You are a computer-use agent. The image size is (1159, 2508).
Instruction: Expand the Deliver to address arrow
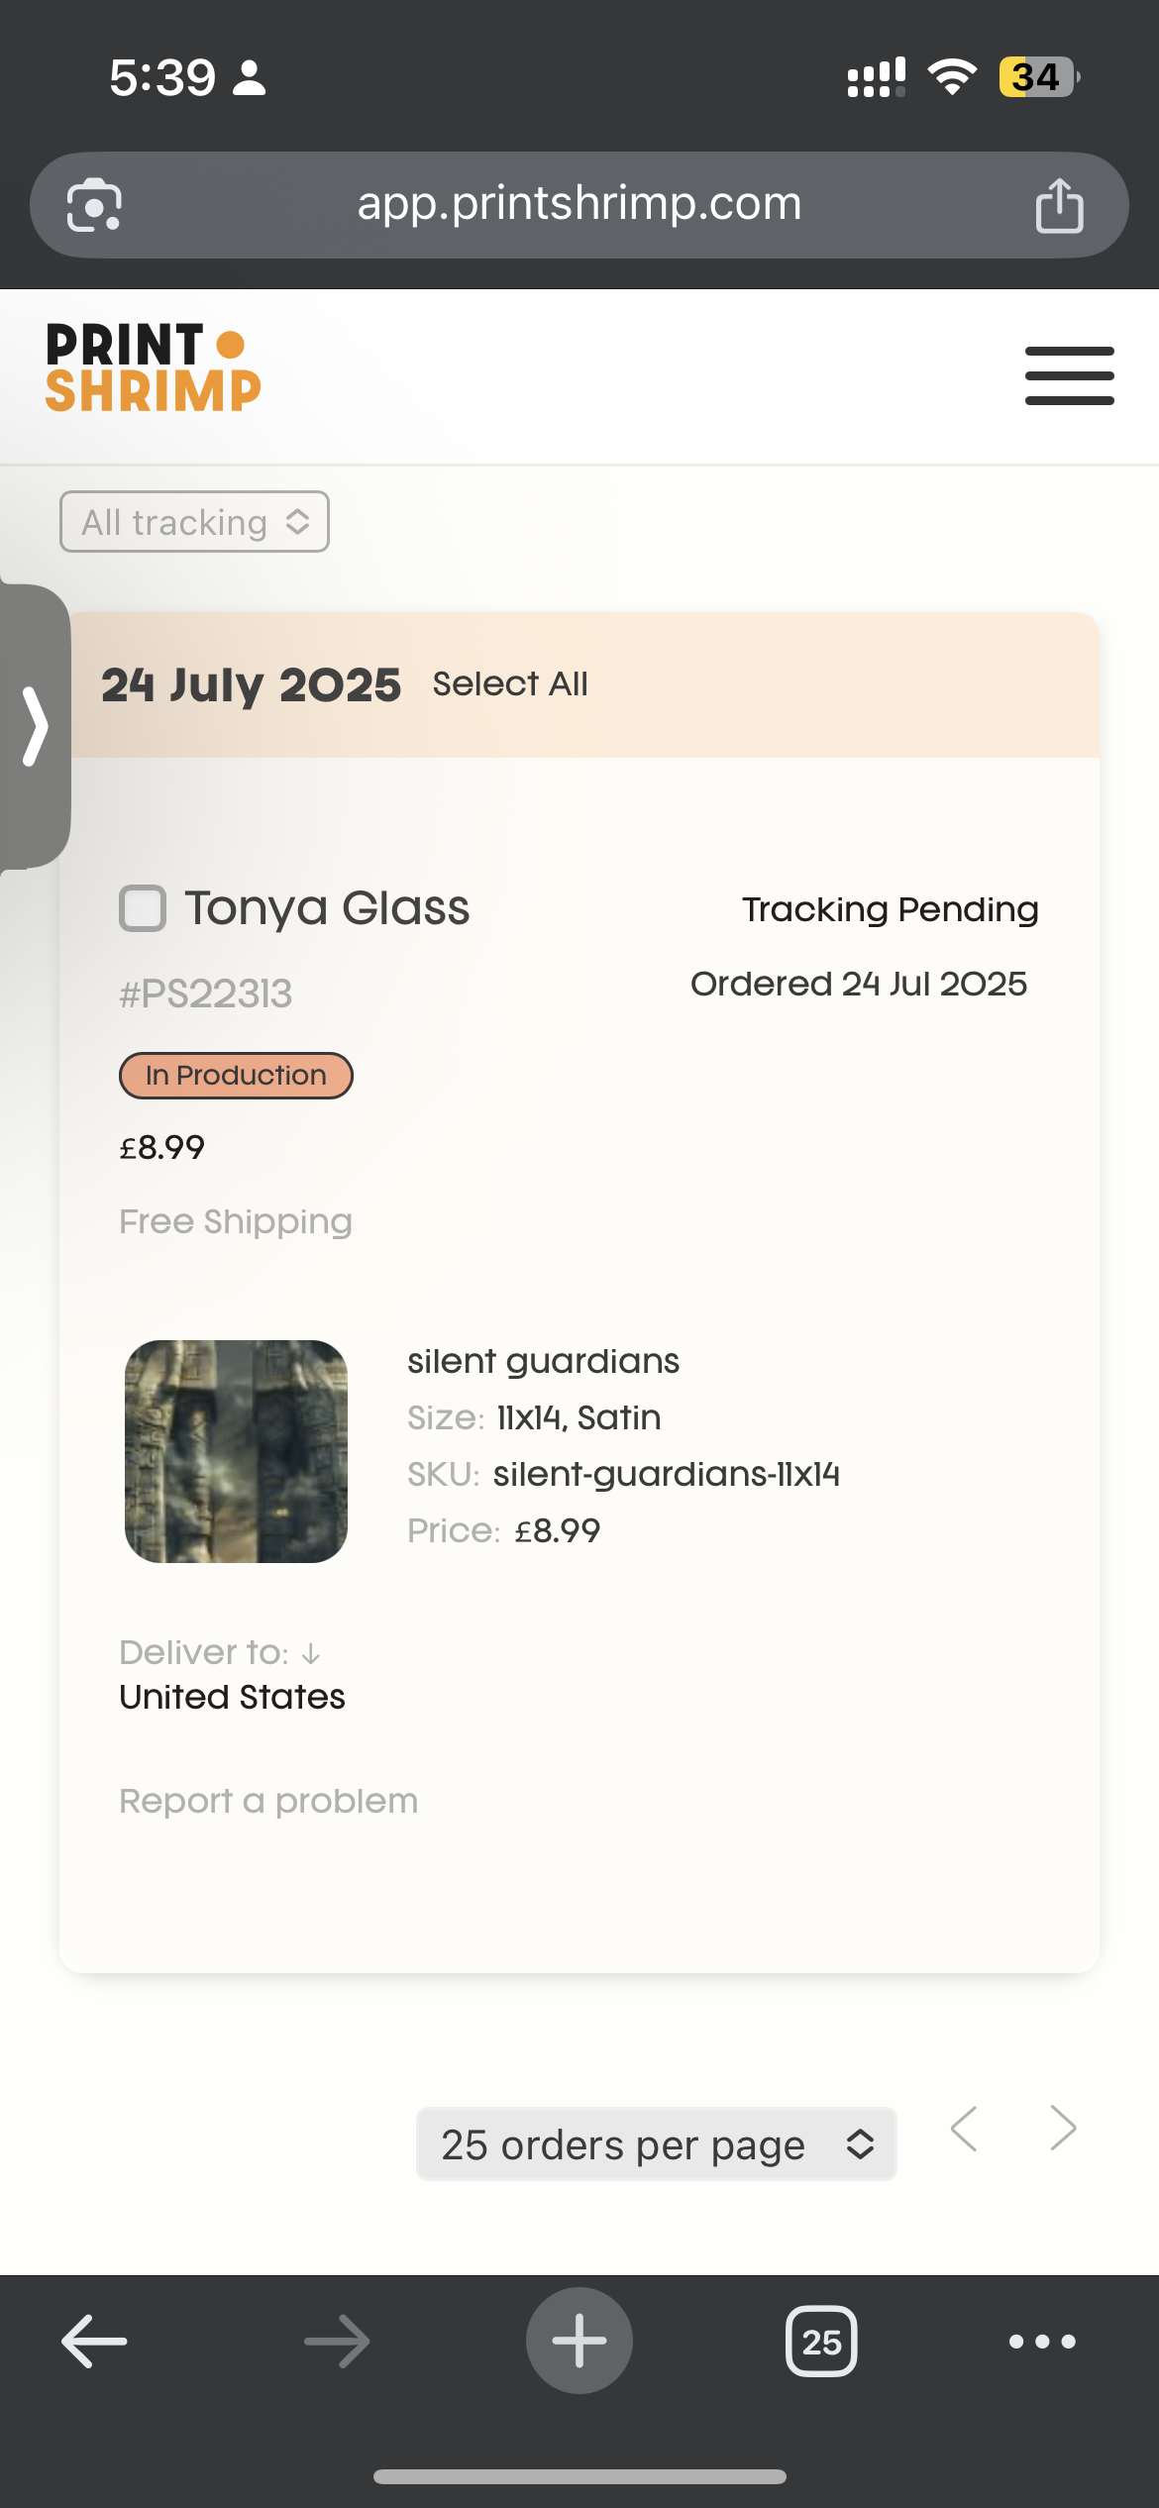pyautogui.click(x=311, y=1653)
